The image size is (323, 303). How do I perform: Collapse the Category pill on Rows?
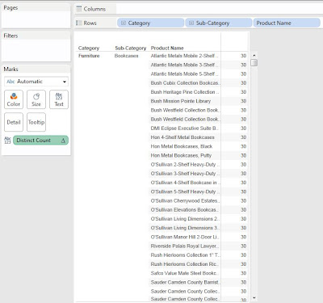point(124,23)
